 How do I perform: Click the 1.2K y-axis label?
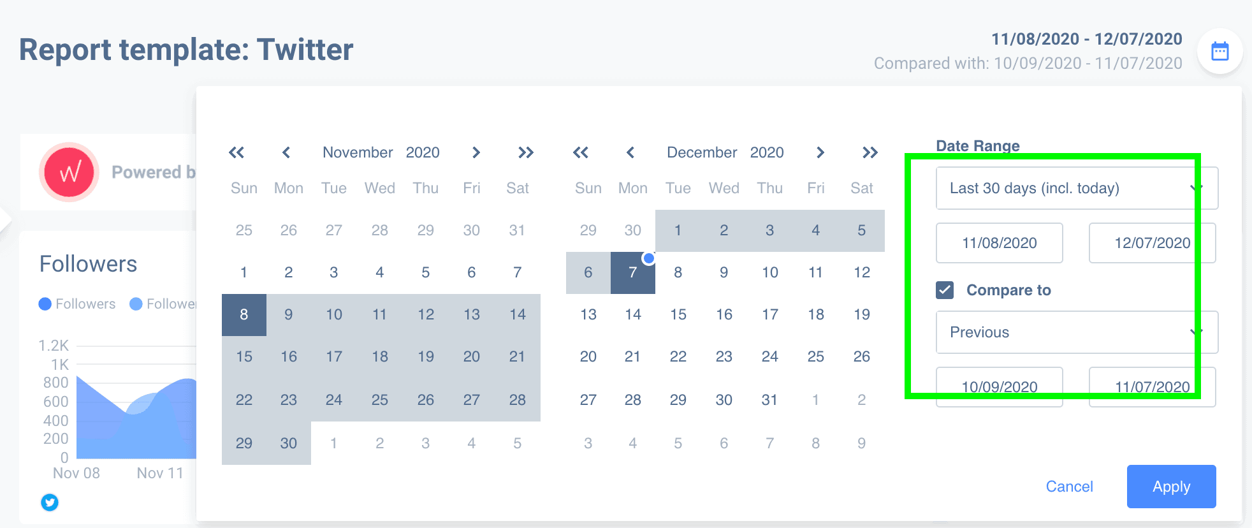point(54,346)
